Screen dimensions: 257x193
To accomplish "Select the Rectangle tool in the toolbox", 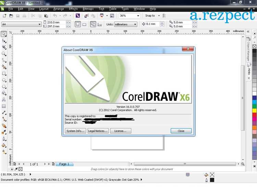I will pyautogui.click(x=4, y=73).
